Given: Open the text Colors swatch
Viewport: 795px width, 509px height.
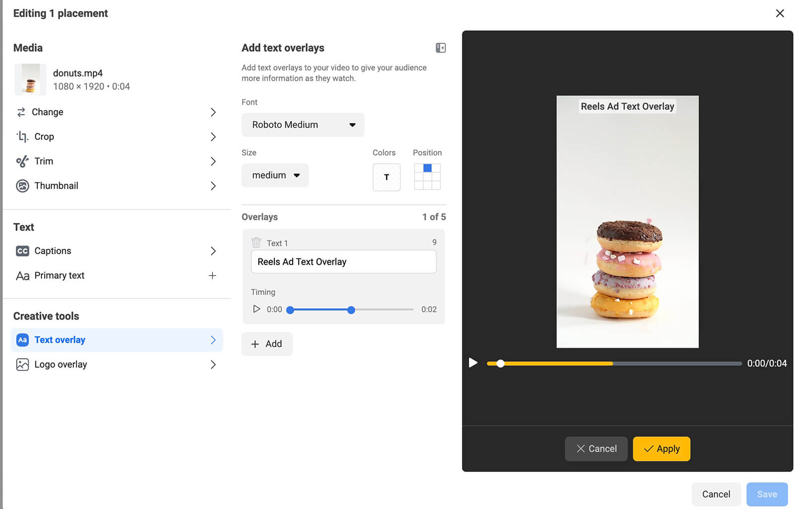Looking at the screenshot, I should point(387,177).
